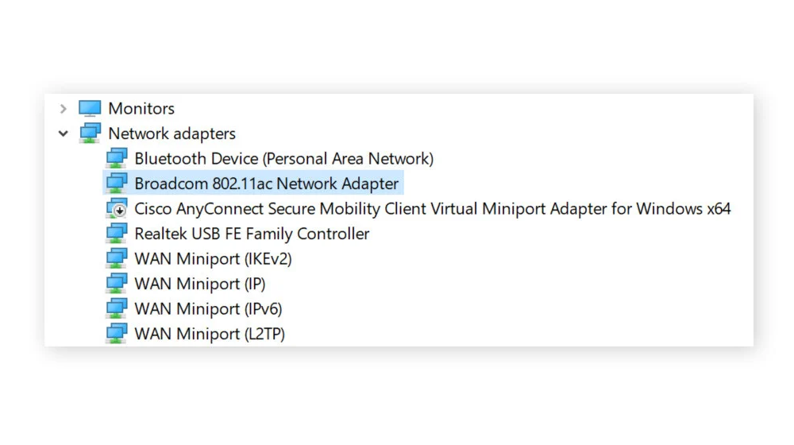This screenshot has height=445, width=794.
Task: Expand the Monitors category
Action: pos(64,108)
